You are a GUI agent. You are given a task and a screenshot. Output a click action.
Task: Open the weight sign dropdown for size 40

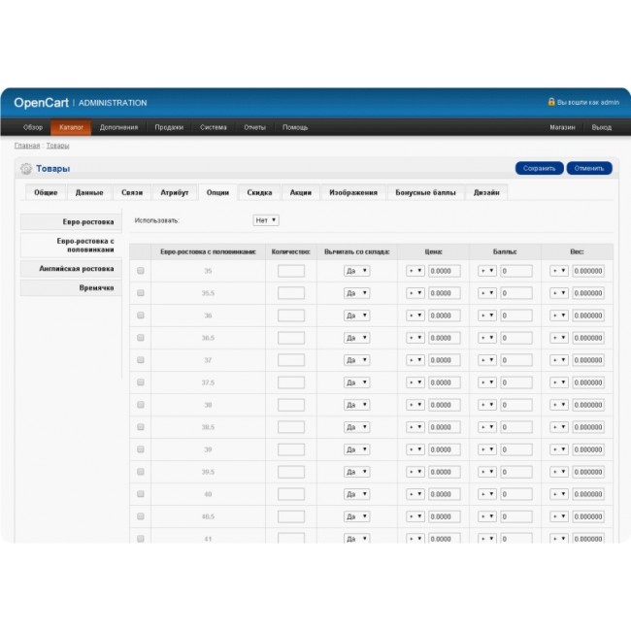click(558, 494)
